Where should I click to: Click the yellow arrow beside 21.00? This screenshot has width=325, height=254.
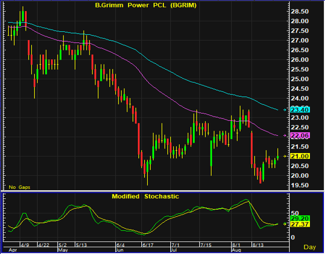pos(285,156)
